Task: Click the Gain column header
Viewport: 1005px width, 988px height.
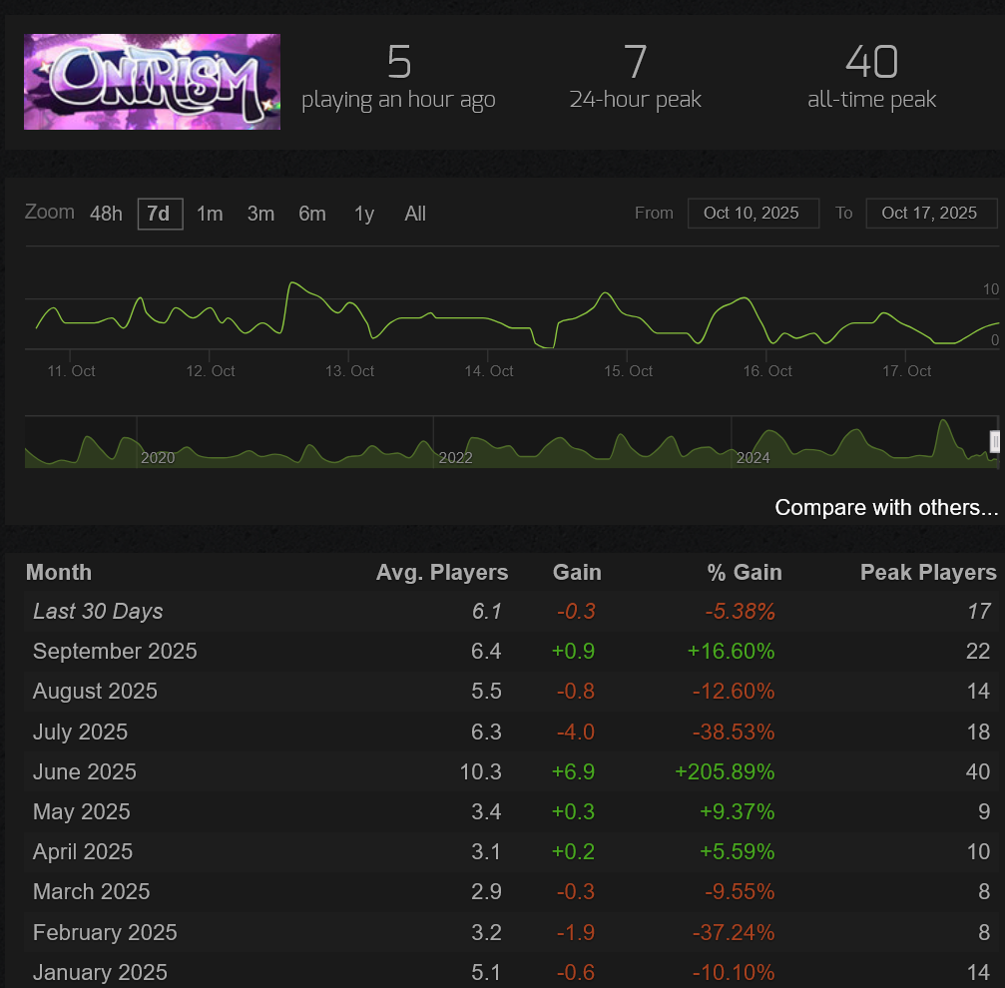Action: 577,572
